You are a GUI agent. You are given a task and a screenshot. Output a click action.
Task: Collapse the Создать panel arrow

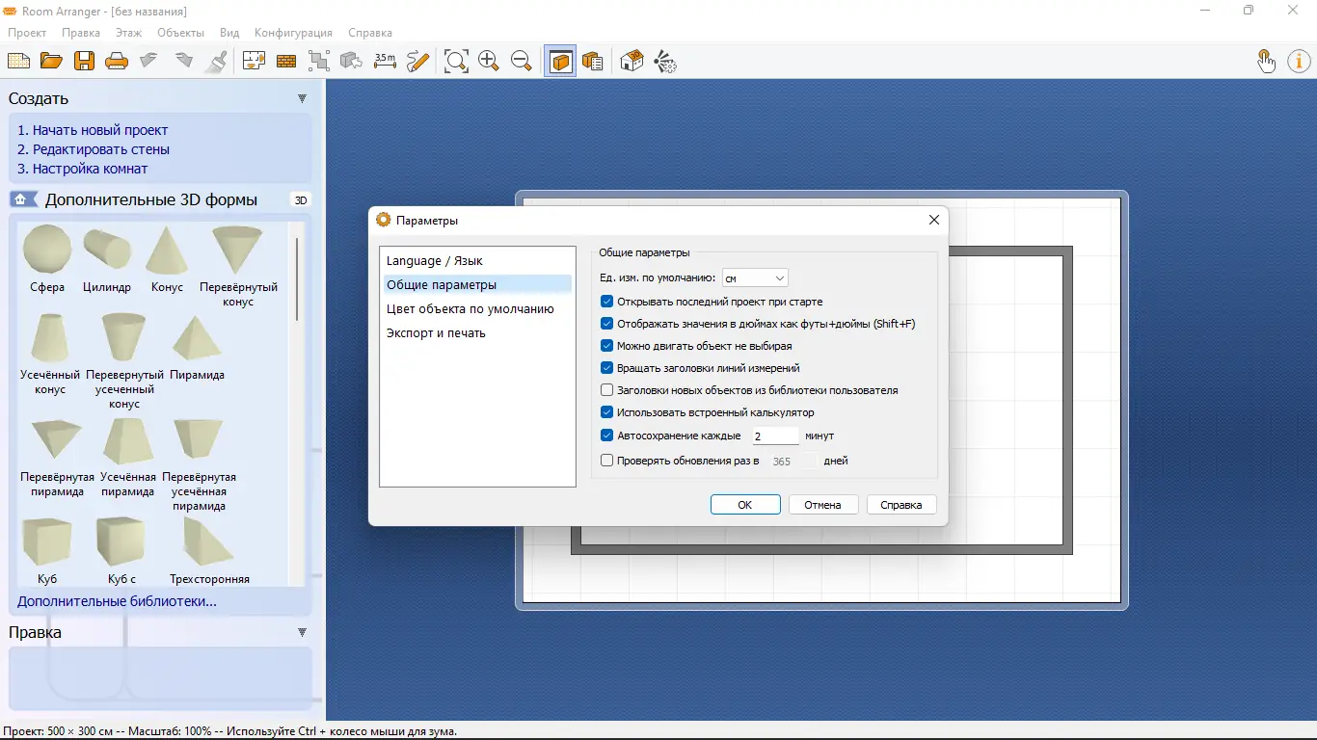[x=302, y=98]
